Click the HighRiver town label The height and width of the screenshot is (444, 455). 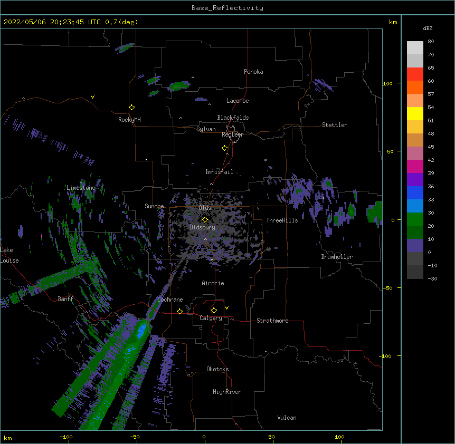[227, 392]
